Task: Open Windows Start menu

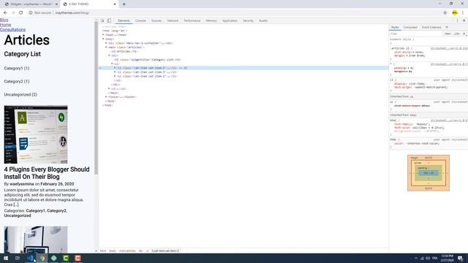Action: click(x=6, y=258)
